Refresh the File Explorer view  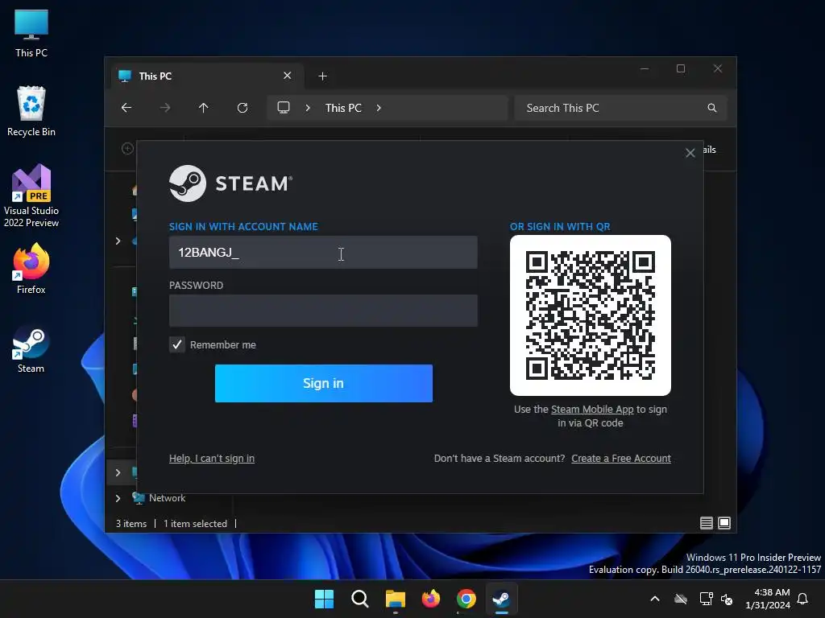click(243, 108)
